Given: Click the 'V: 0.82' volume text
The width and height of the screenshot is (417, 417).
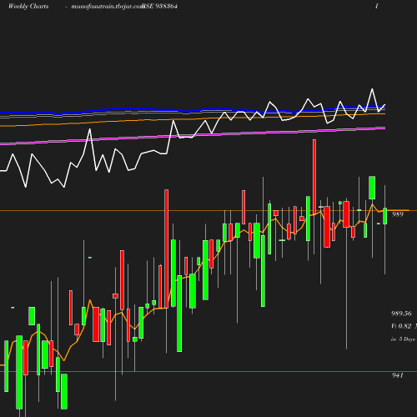Looking at the screenshot, I should (x=401, y=326).
